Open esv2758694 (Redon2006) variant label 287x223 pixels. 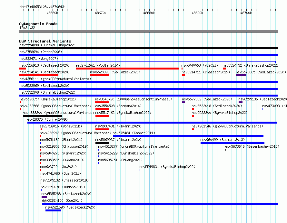[x=41, y=52]
